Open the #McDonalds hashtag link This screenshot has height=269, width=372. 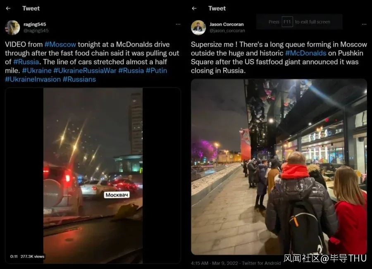(x=305, y=53)
